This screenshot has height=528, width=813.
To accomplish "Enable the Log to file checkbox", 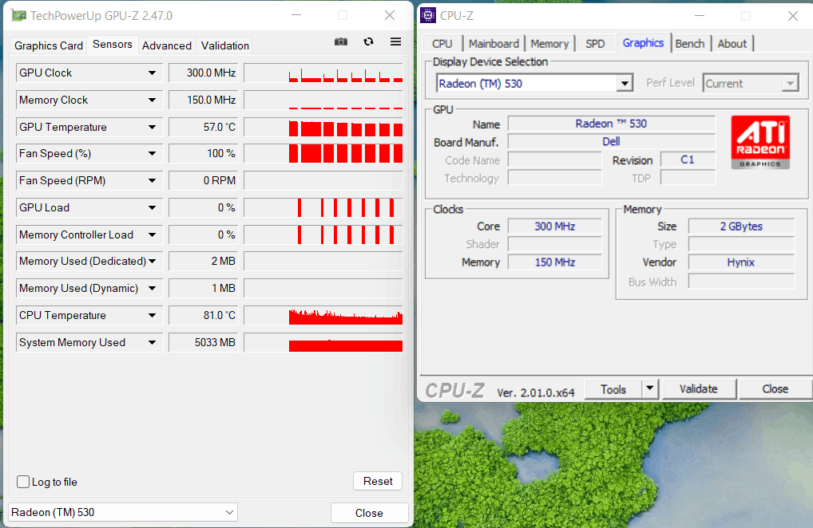I will [x=23, y=482].
